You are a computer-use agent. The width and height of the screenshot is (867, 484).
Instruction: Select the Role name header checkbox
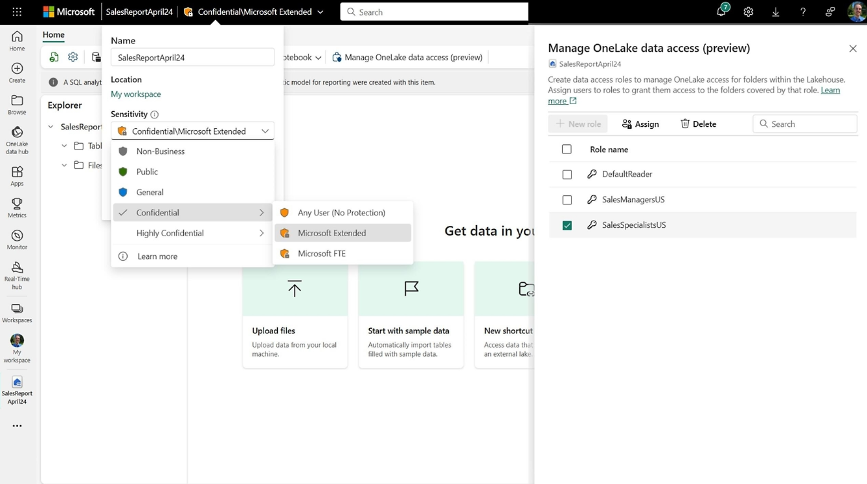click(567, 149)
